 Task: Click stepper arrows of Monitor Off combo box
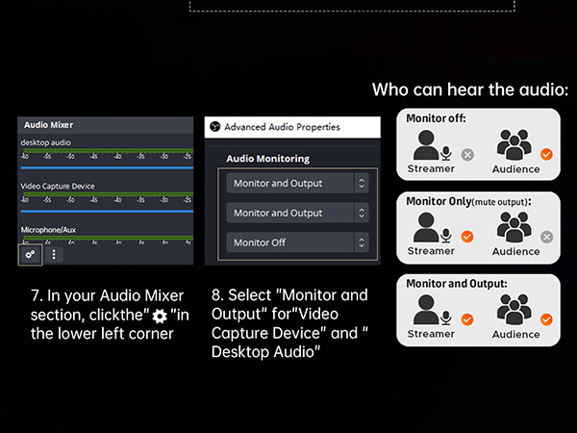tap(362, 242)
